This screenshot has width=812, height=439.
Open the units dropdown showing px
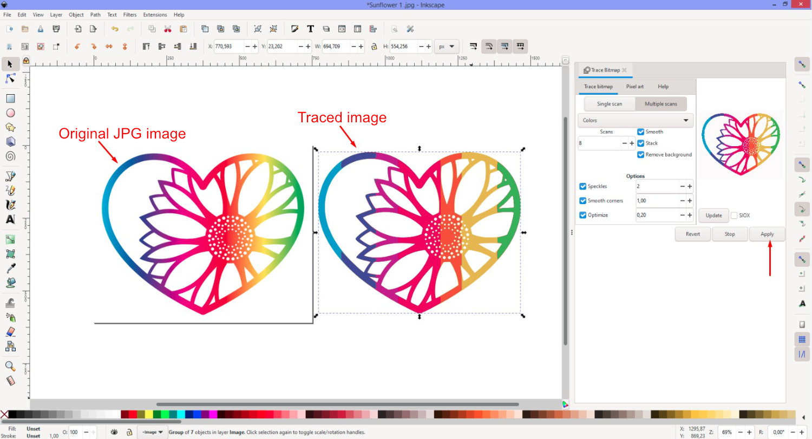(x=447, y=47)
